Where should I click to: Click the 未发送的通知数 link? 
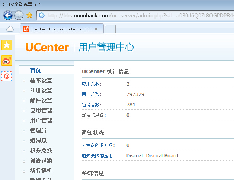click(x=98, y=145)
